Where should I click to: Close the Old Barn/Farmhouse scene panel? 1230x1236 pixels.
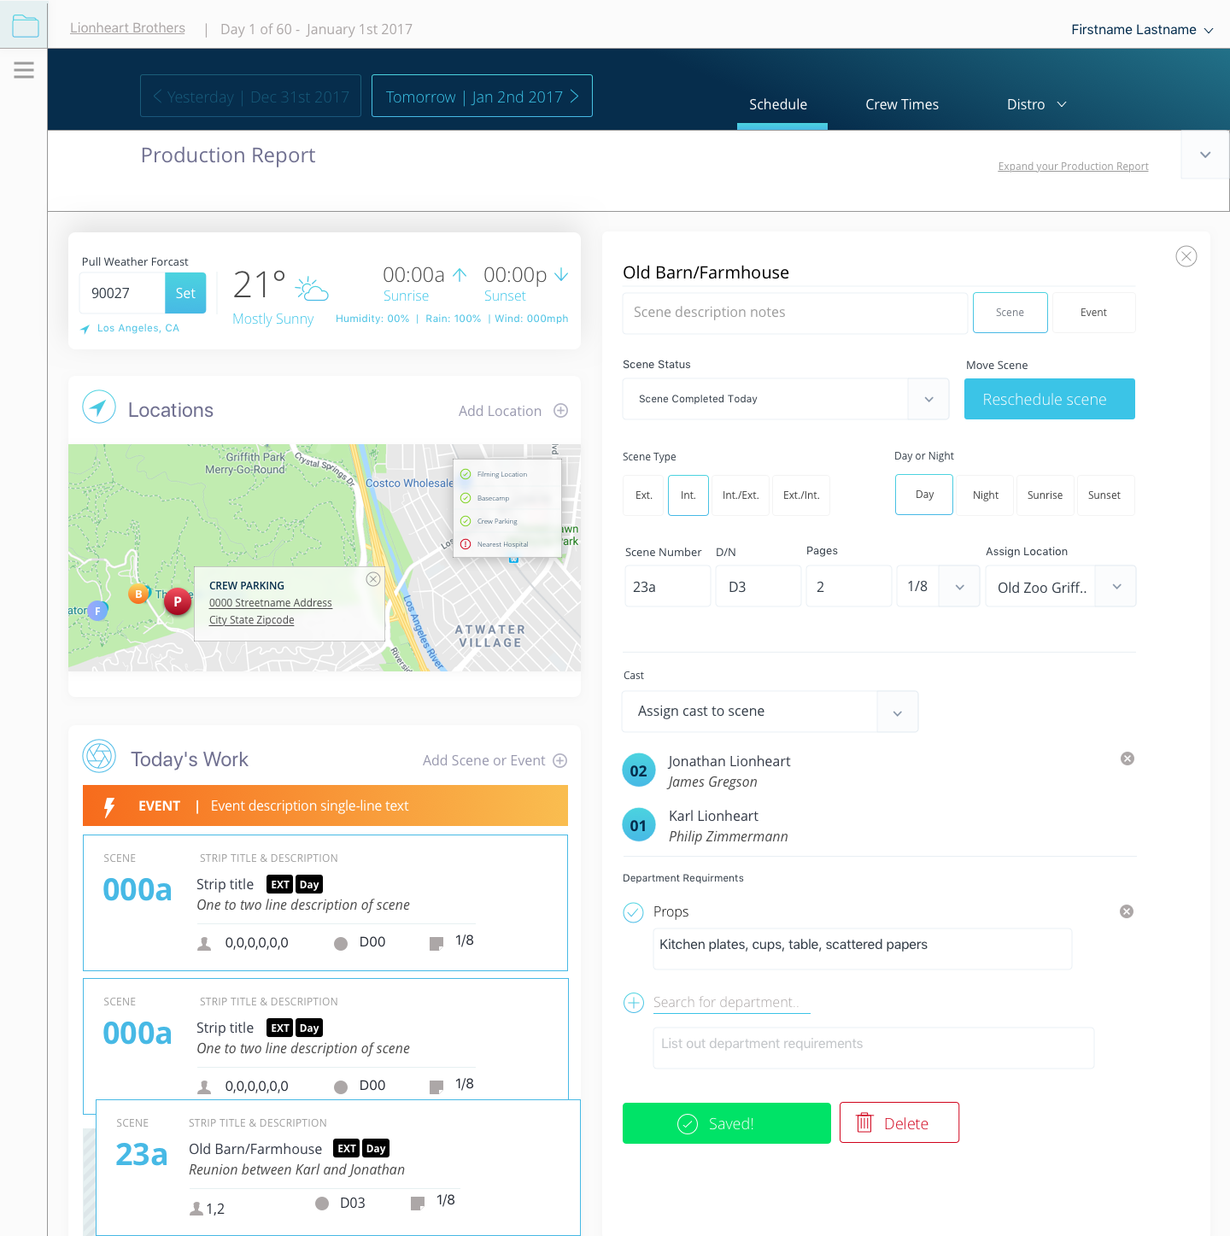click(x=1186, y=256)
